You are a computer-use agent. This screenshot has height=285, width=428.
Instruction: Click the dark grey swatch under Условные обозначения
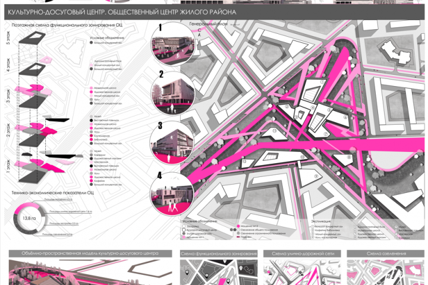[92, 43]
